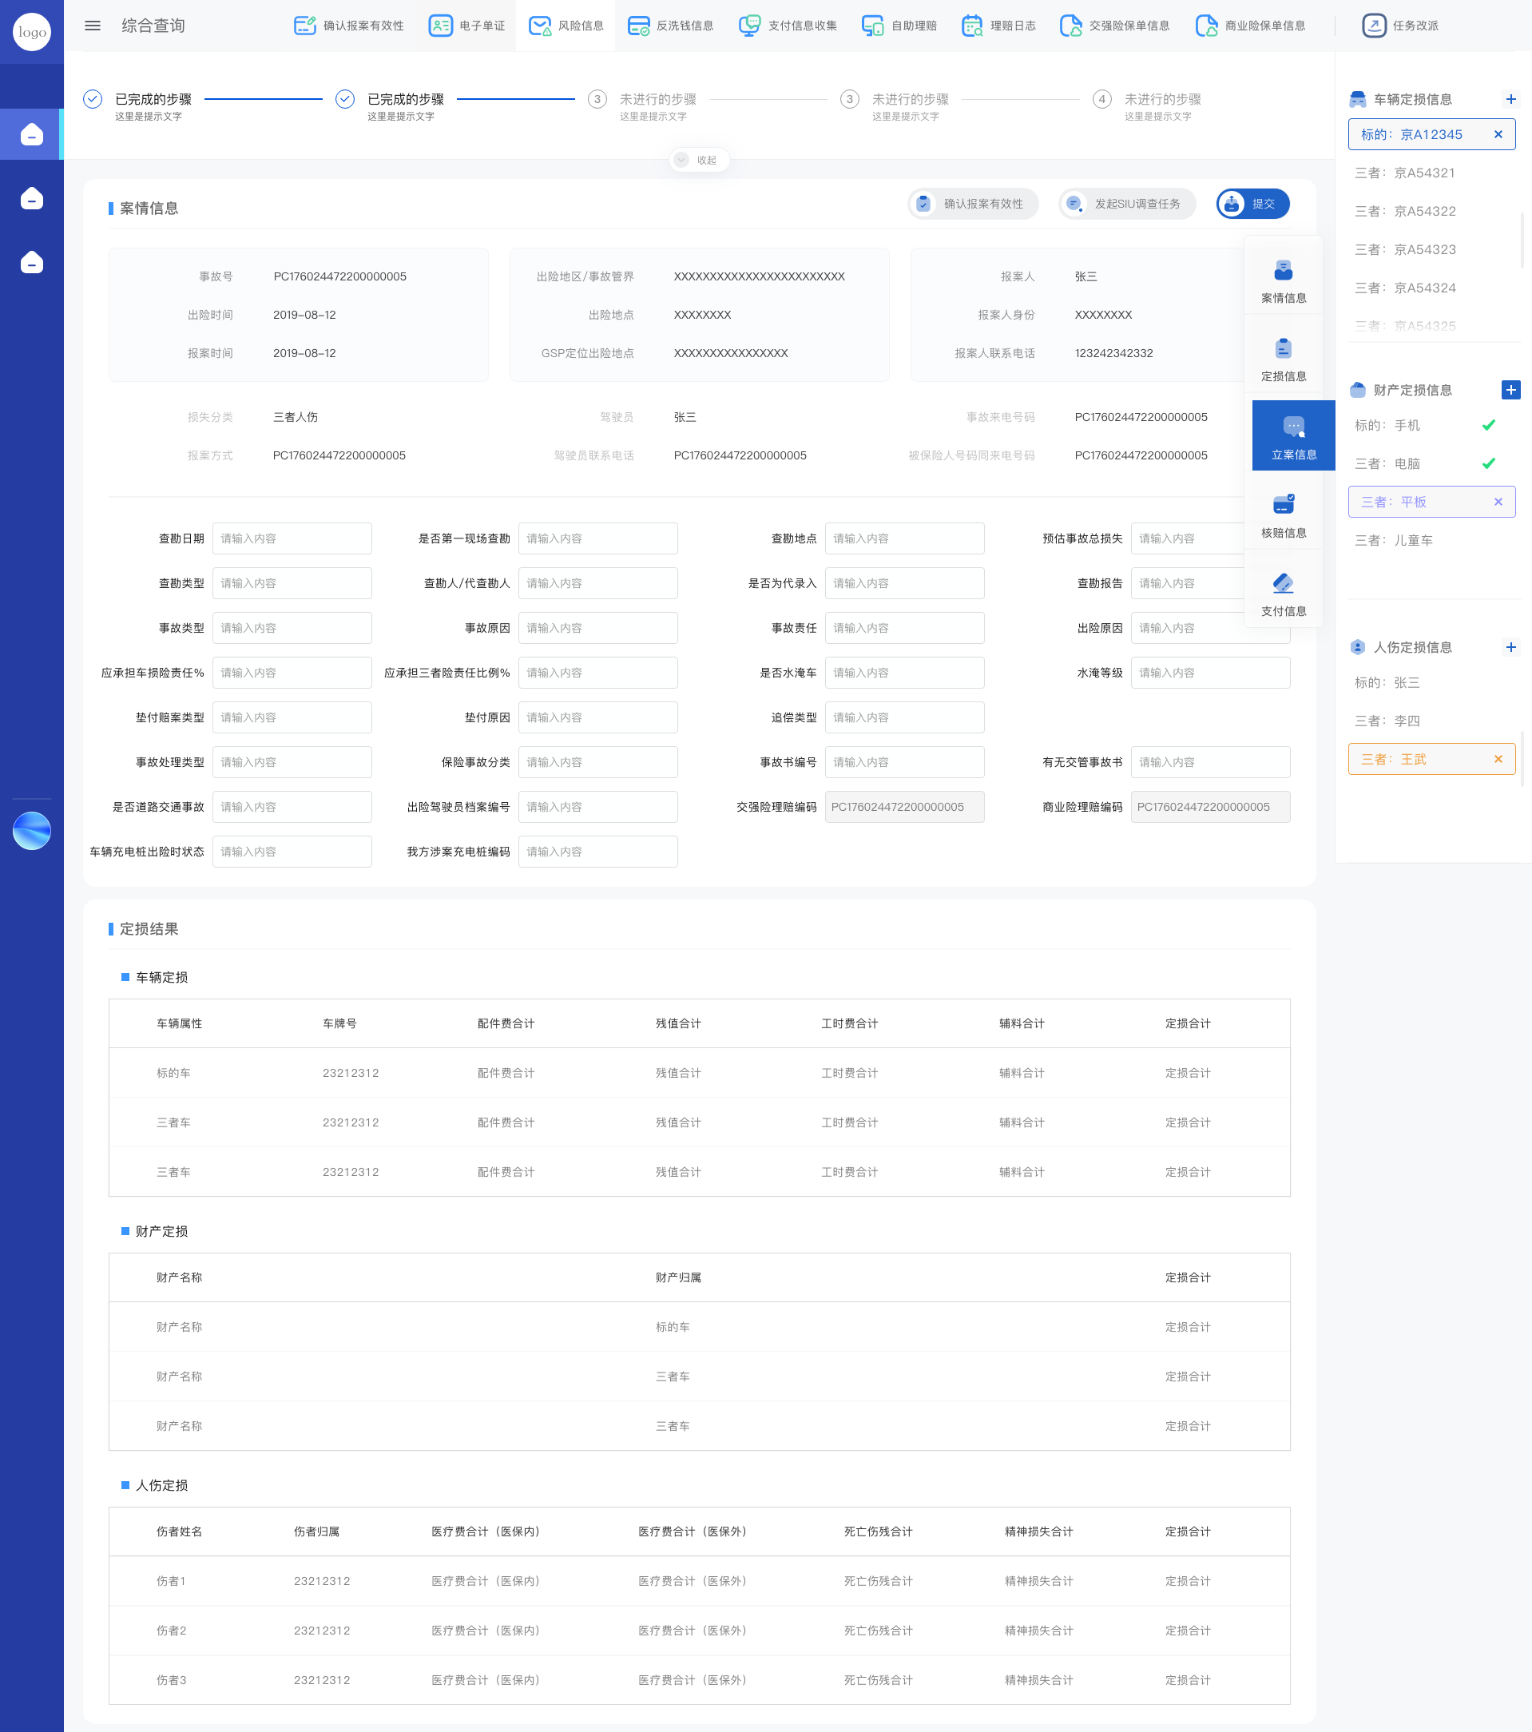Click the 伤者2 row in 人伤定损 table
The width and height of the screenshot is (1532, 1732).
pyautogui.click(x=699, y=1631)
